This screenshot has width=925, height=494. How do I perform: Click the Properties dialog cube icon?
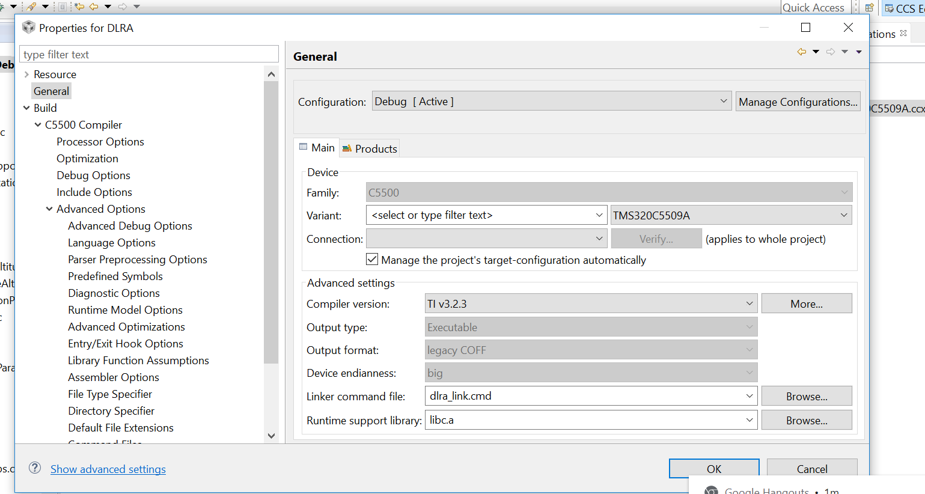tap(28, 28)
